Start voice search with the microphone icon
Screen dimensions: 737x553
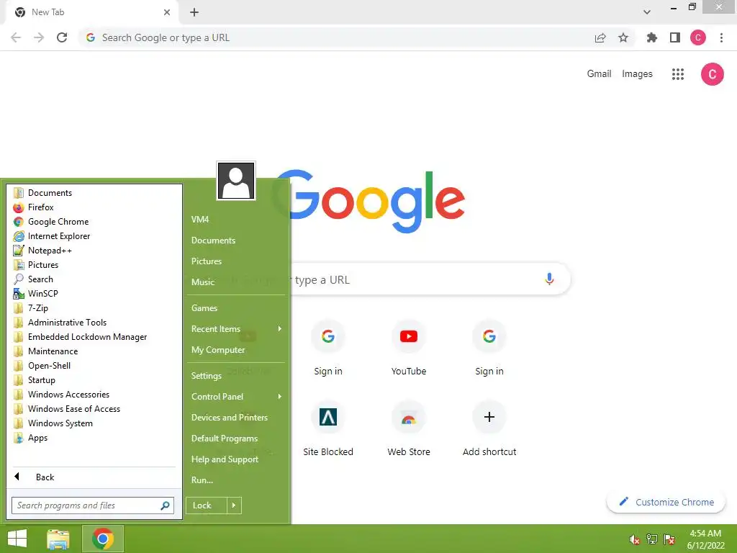549,279
